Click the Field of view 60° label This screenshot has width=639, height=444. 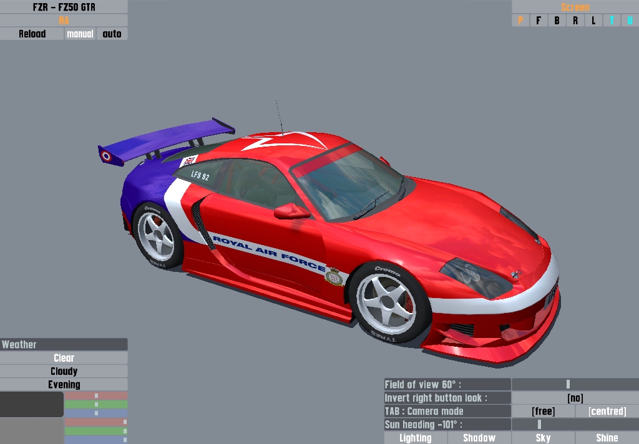pos(447,385)
